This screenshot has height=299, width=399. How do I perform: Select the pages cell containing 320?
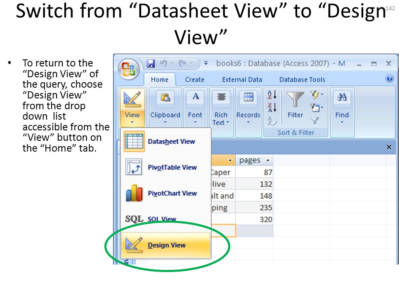(254, 219)
